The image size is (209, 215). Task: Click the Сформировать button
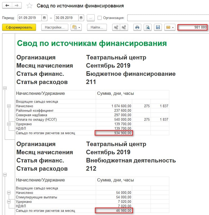[19, 27]
